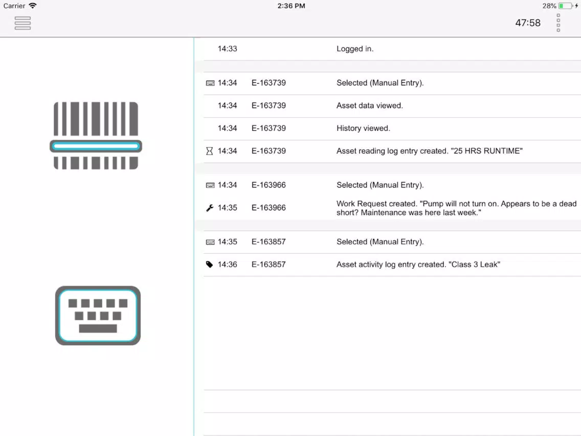Image resolution: width=581 pixels, height=436 pixels.
Task: Click the tag icon on the Class 3 Leak row
Action: click(210, 265)
